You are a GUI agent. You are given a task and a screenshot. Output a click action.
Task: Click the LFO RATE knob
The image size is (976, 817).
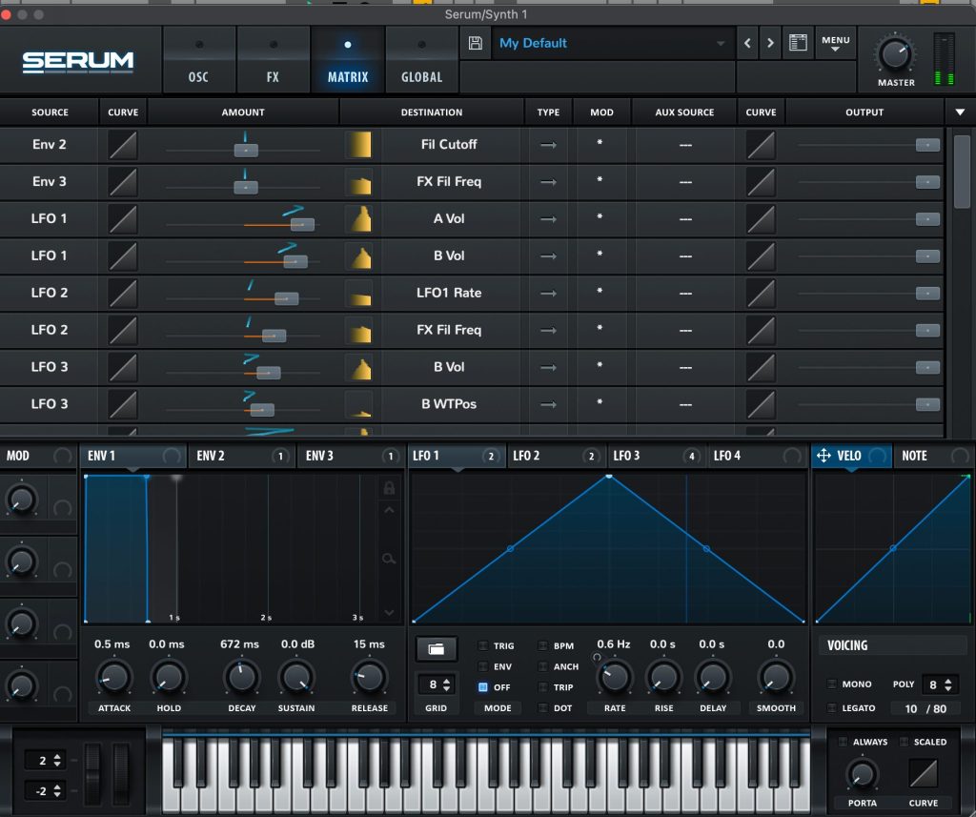pos(615,678)
